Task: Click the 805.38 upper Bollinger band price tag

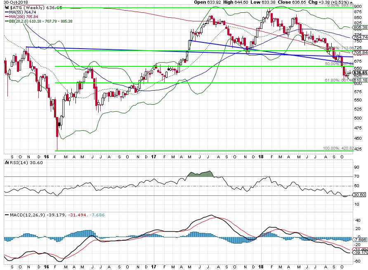Action: pyautogui.click(x=360, y=28)
